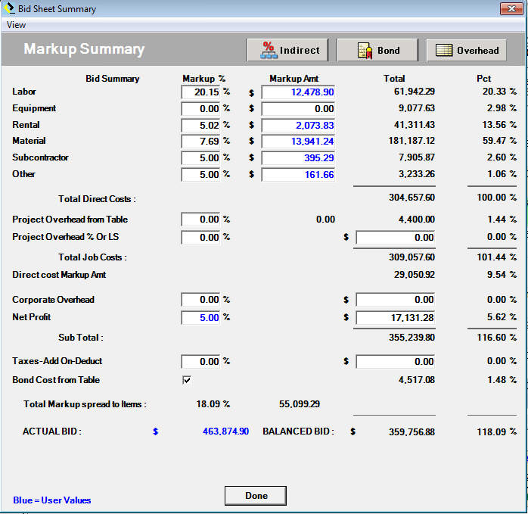528x514 pixels.
Task: Click the Total Direct Costs value 304,657.60
Action: point(412,198)
